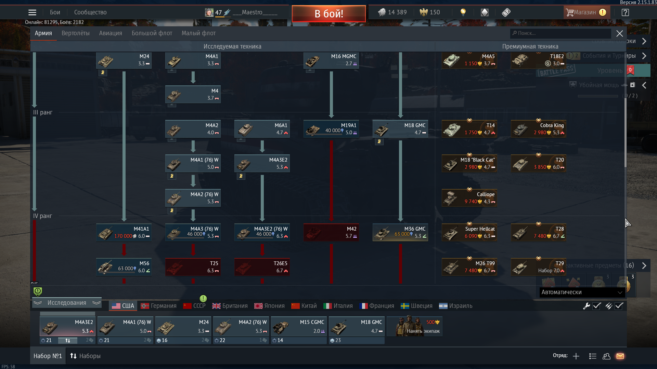
Task: Open the Большой флот tab
Action: [x=152, y=33]
